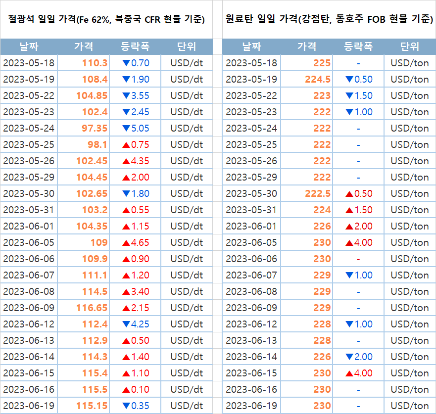Select coking coal price 226 on 2023-06-14
The height and width of the screenshot is (414, 436).
pos(322,357)
